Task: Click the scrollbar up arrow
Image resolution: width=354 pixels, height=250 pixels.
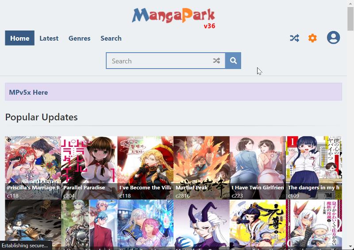Action: click(x=350, y=3)
